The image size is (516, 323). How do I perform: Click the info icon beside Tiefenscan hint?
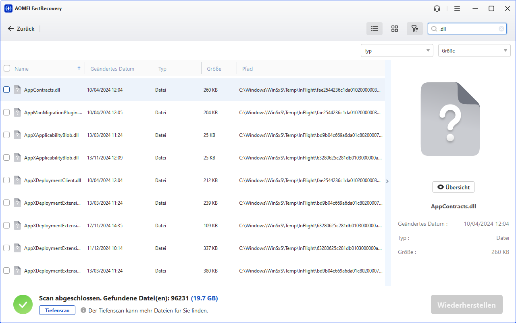(x=83, y=310)
